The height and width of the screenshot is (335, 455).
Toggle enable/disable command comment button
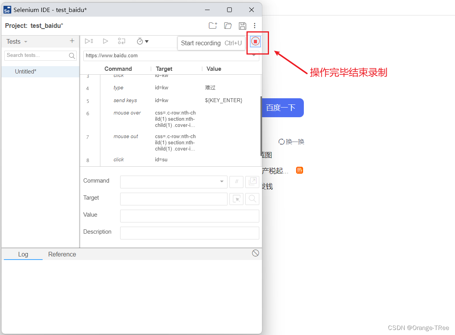pos(236,182)
